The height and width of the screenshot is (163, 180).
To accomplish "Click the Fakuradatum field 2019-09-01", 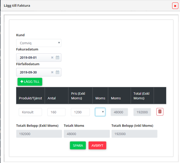I will (x=34, y=58).
